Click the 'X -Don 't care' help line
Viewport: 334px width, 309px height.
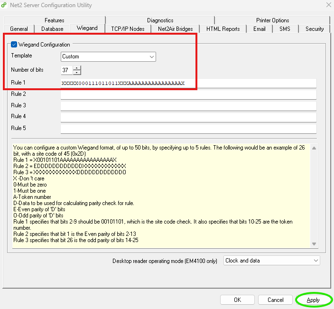(29, 178)
